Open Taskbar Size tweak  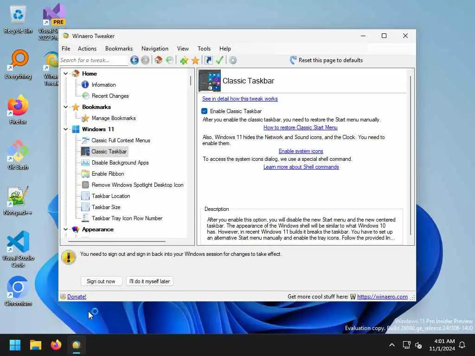(x=106, y=207)
